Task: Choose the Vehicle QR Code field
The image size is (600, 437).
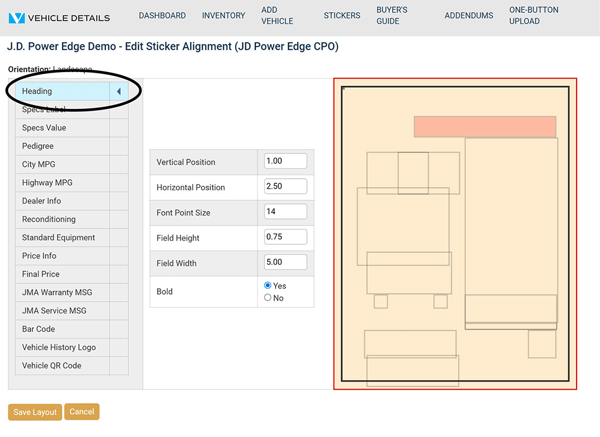Action: [62, 366]
